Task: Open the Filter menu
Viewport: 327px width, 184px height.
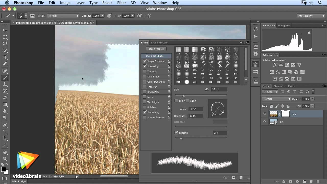Action: (x=121, y=3)
